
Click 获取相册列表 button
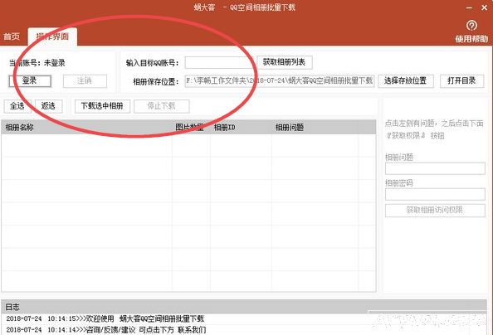tap(284, 62)
